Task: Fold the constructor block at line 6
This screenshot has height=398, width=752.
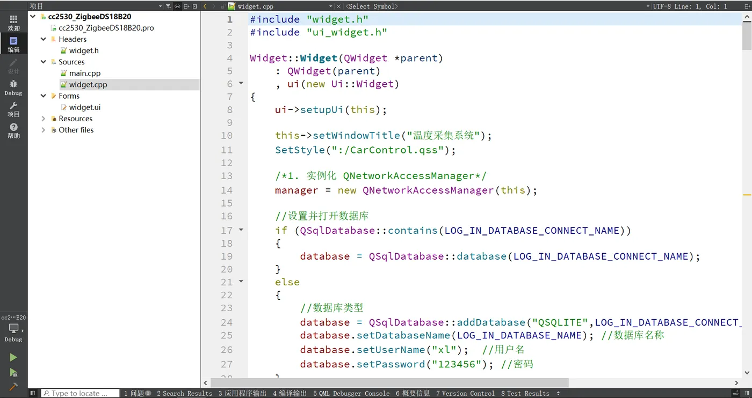Action: [241, 83]
